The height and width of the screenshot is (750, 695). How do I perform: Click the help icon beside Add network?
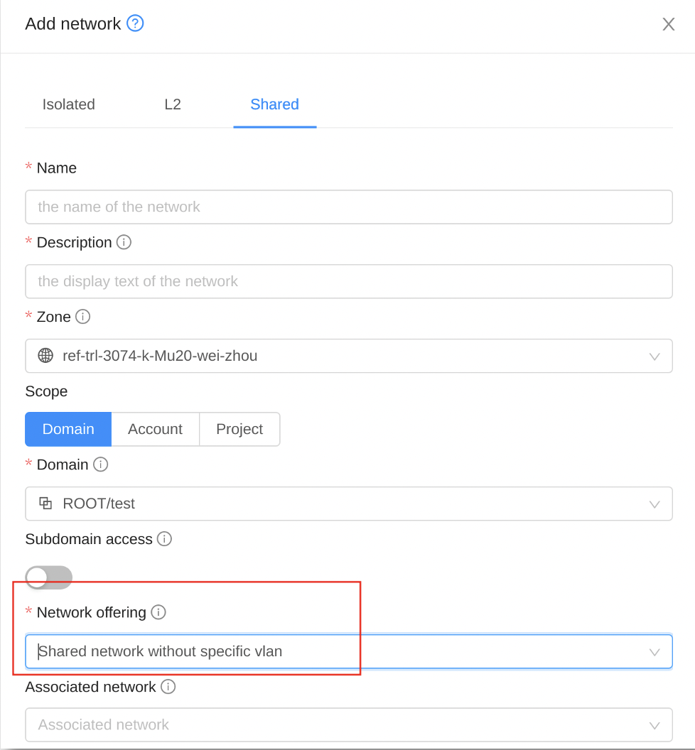(x=135, y=23)
